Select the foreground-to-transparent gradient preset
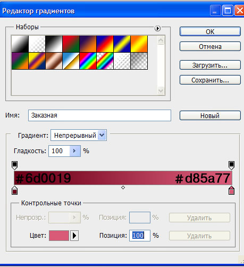244x267 pixels. point(37,44)
